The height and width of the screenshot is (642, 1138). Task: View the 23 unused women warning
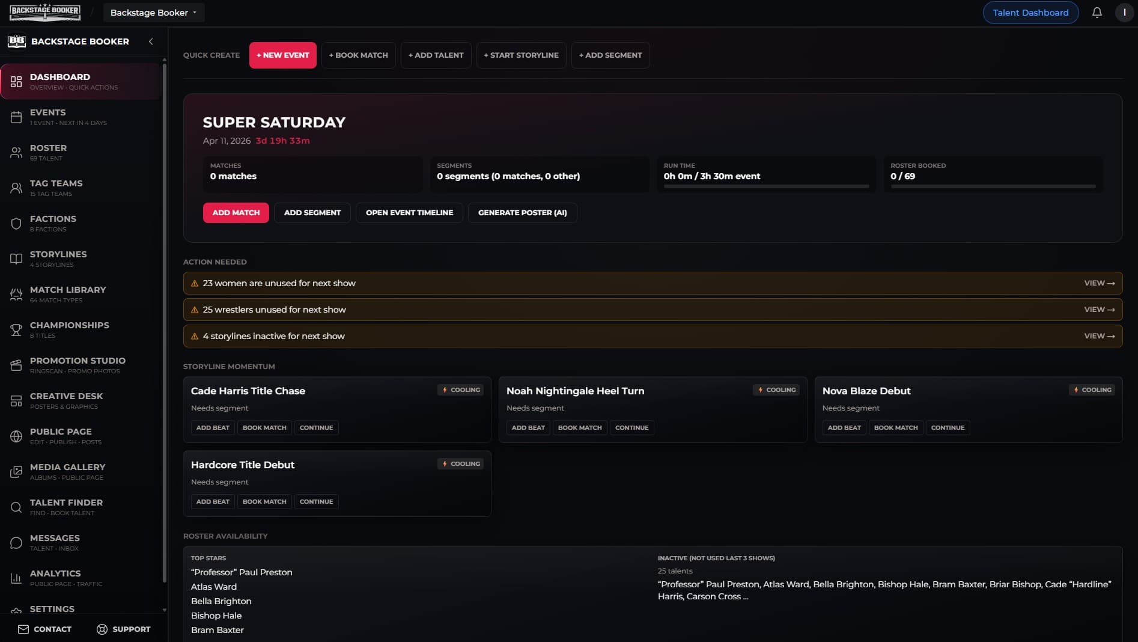[x=1100, y=283]
